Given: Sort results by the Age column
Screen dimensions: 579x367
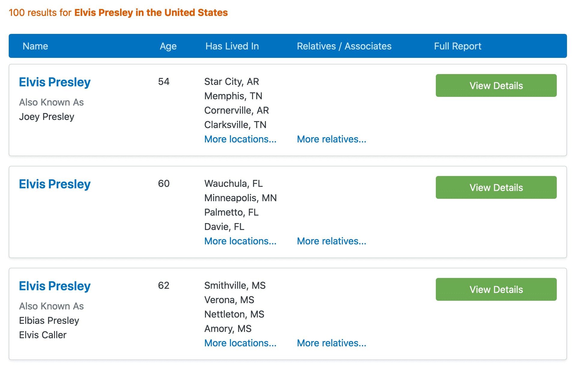Looking at the screenshot, I should pos(168,46).
